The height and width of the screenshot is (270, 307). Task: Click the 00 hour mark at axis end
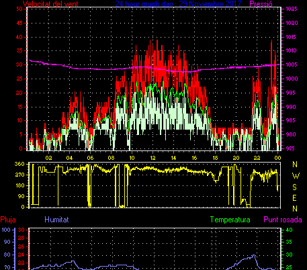click(x=277, y=158)
